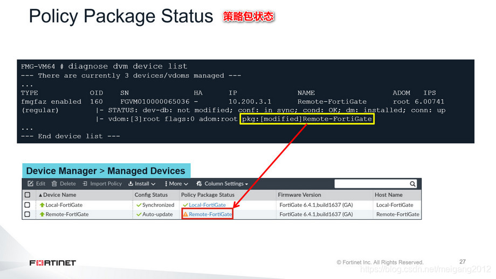Click pkg:[modified]Remote-FortiGate in terminal
Screen dimensions: 496x279
click(x=307, y=119)
